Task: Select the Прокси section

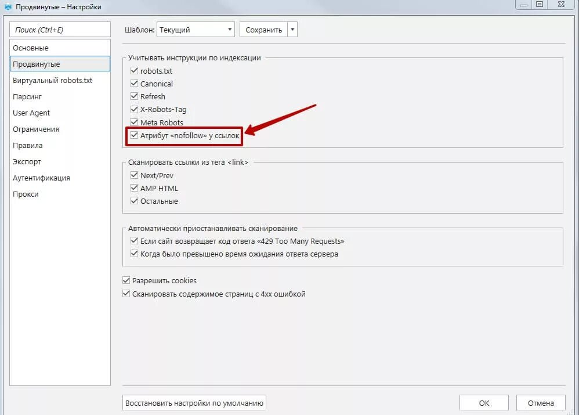Action: point(60,194)
